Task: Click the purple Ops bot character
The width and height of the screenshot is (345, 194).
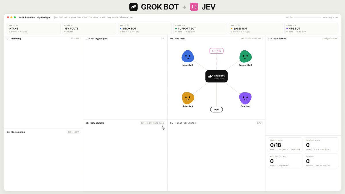Action: tap(245, 98)
